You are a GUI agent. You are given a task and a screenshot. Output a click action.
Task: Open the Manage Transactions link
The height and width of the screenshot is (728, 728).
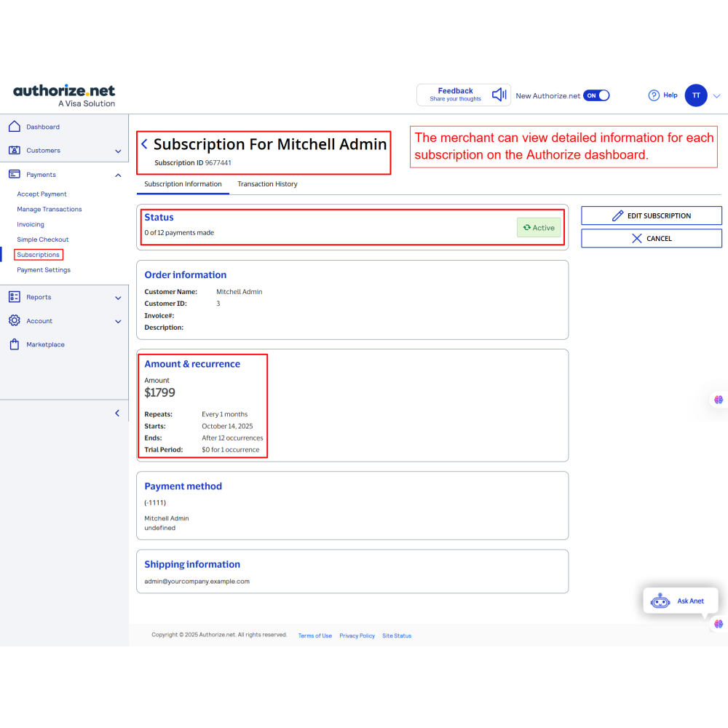pyautogui.click(x=50, y=209)
